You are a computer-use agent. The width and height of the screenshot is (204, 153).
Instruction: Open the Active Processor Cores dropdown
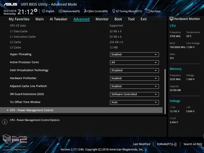point(134,62)
